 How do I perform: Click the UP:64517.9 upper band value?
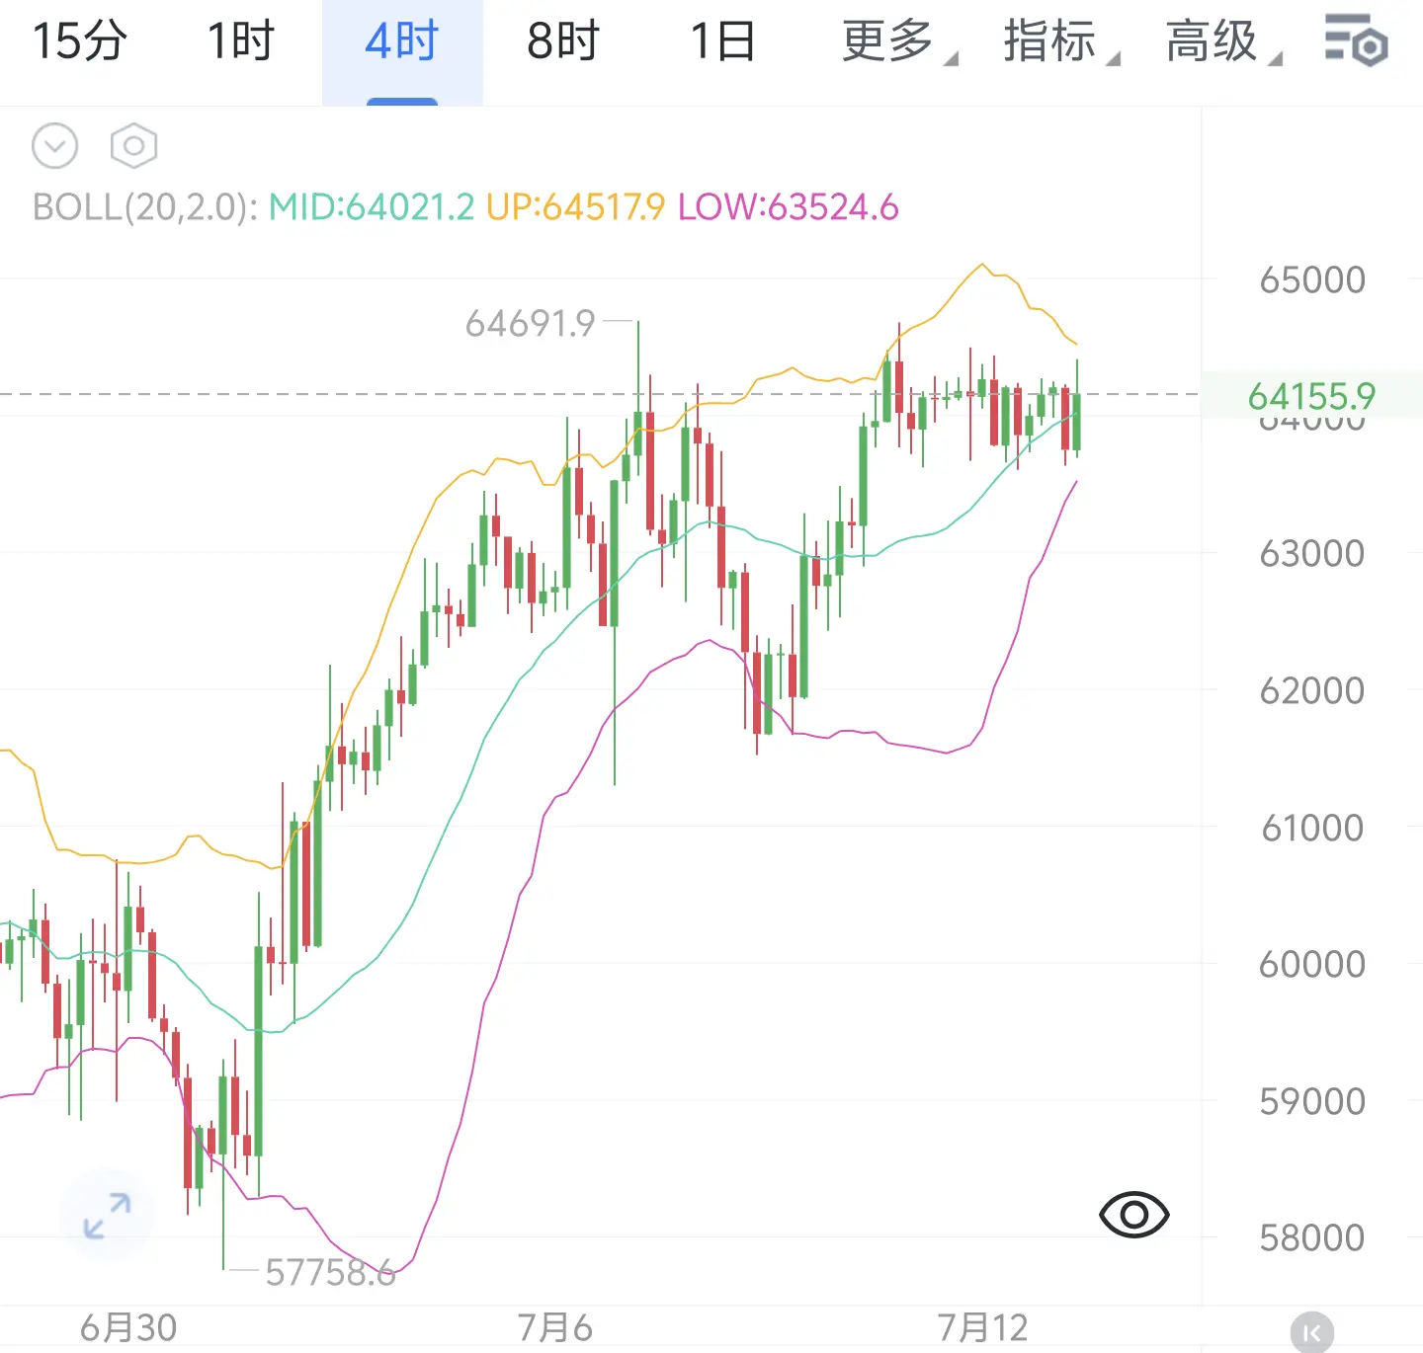click(576, 207)
